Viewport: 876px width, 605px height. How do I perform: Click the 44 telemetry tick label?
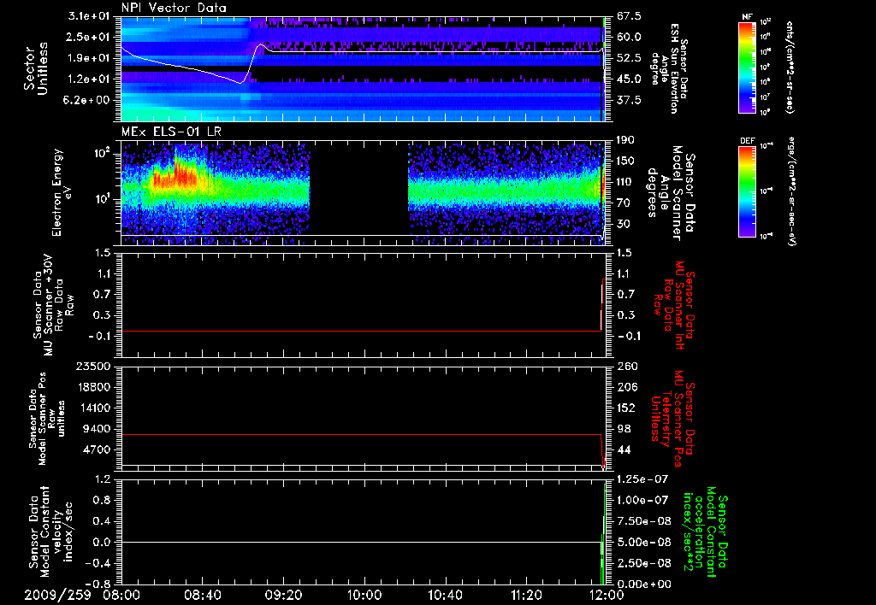click(x=624, y=449)
